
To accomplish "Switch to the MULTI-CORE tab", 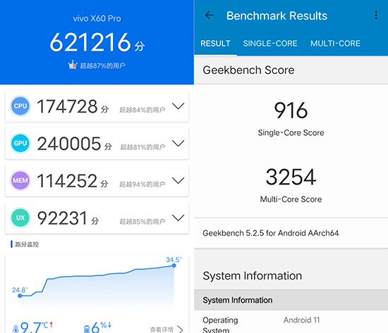I will click(x=335, y=44).
